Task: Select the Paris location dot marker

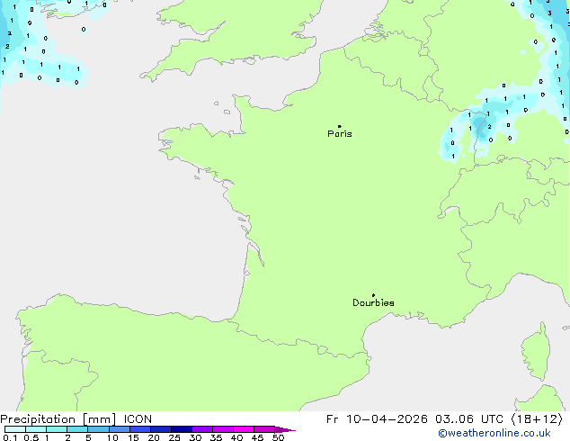Action: [x=340, y=126]
